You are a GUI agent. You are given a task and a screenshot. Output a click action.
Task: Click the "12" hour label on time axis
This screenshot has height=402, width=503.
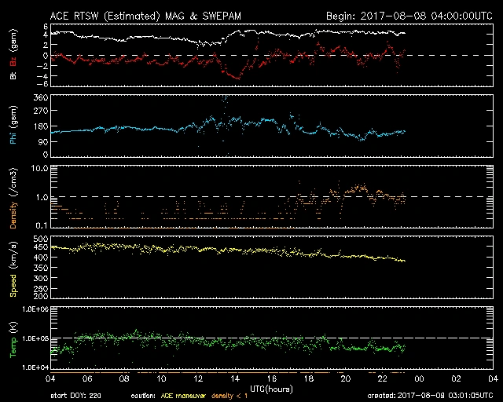pyautogui.click(x=198, y=378)
